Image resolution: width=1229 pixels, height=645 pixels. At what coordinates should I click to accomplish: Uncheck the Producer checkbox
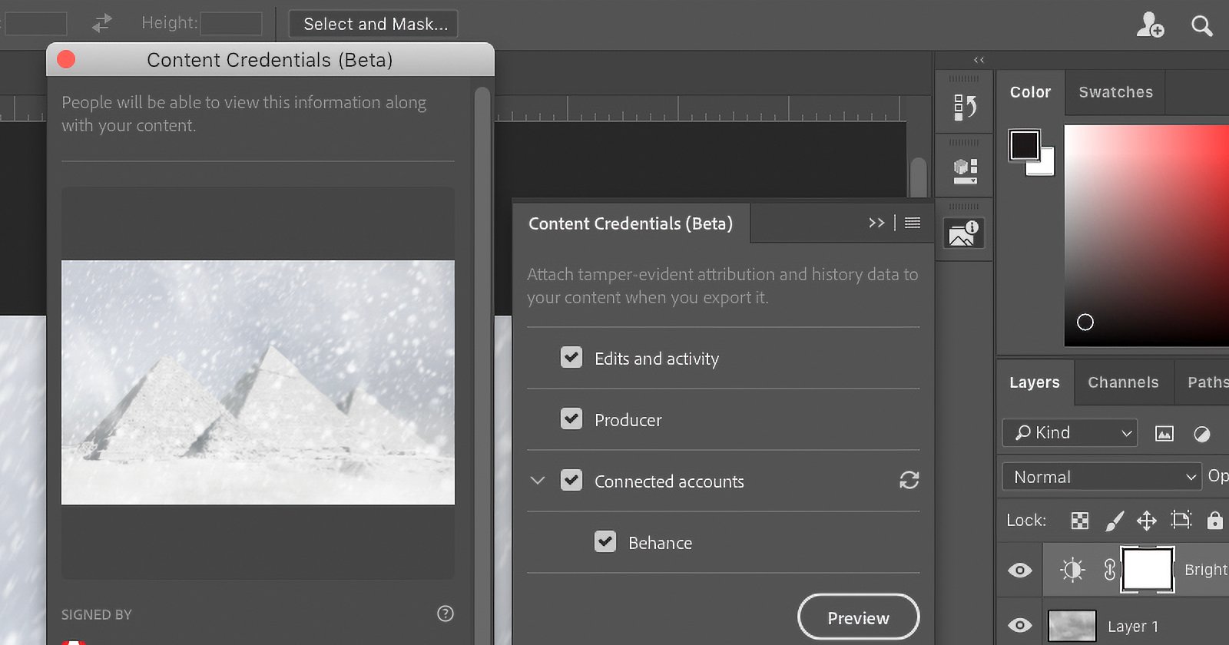pyautogui.click(x=571, y=419)
